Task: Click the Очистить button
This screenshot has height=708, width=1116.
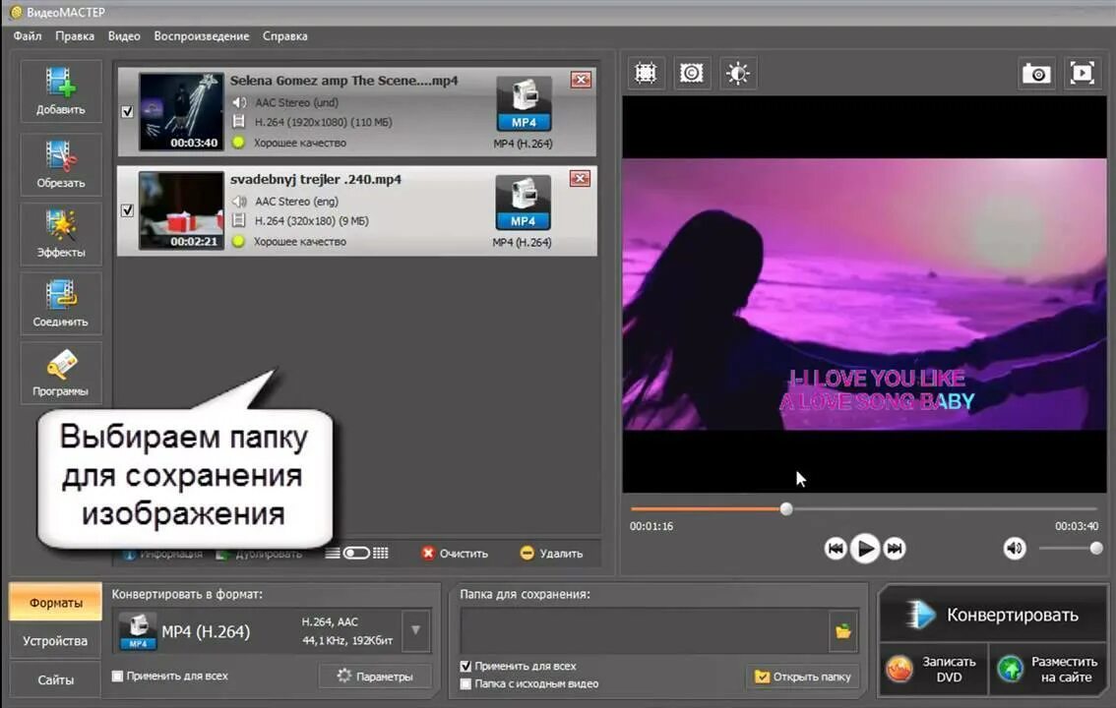Action: click(x=455, y=553)
